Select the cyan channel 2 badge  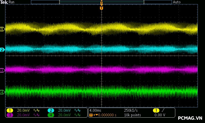[51, 110]
